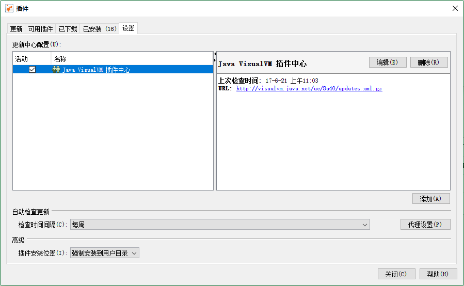Close the 插件 dialog window

[455, 8]
